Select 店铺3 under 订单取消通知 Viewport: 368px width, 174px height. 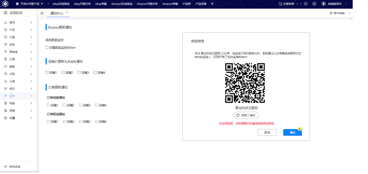pos(81,122)
